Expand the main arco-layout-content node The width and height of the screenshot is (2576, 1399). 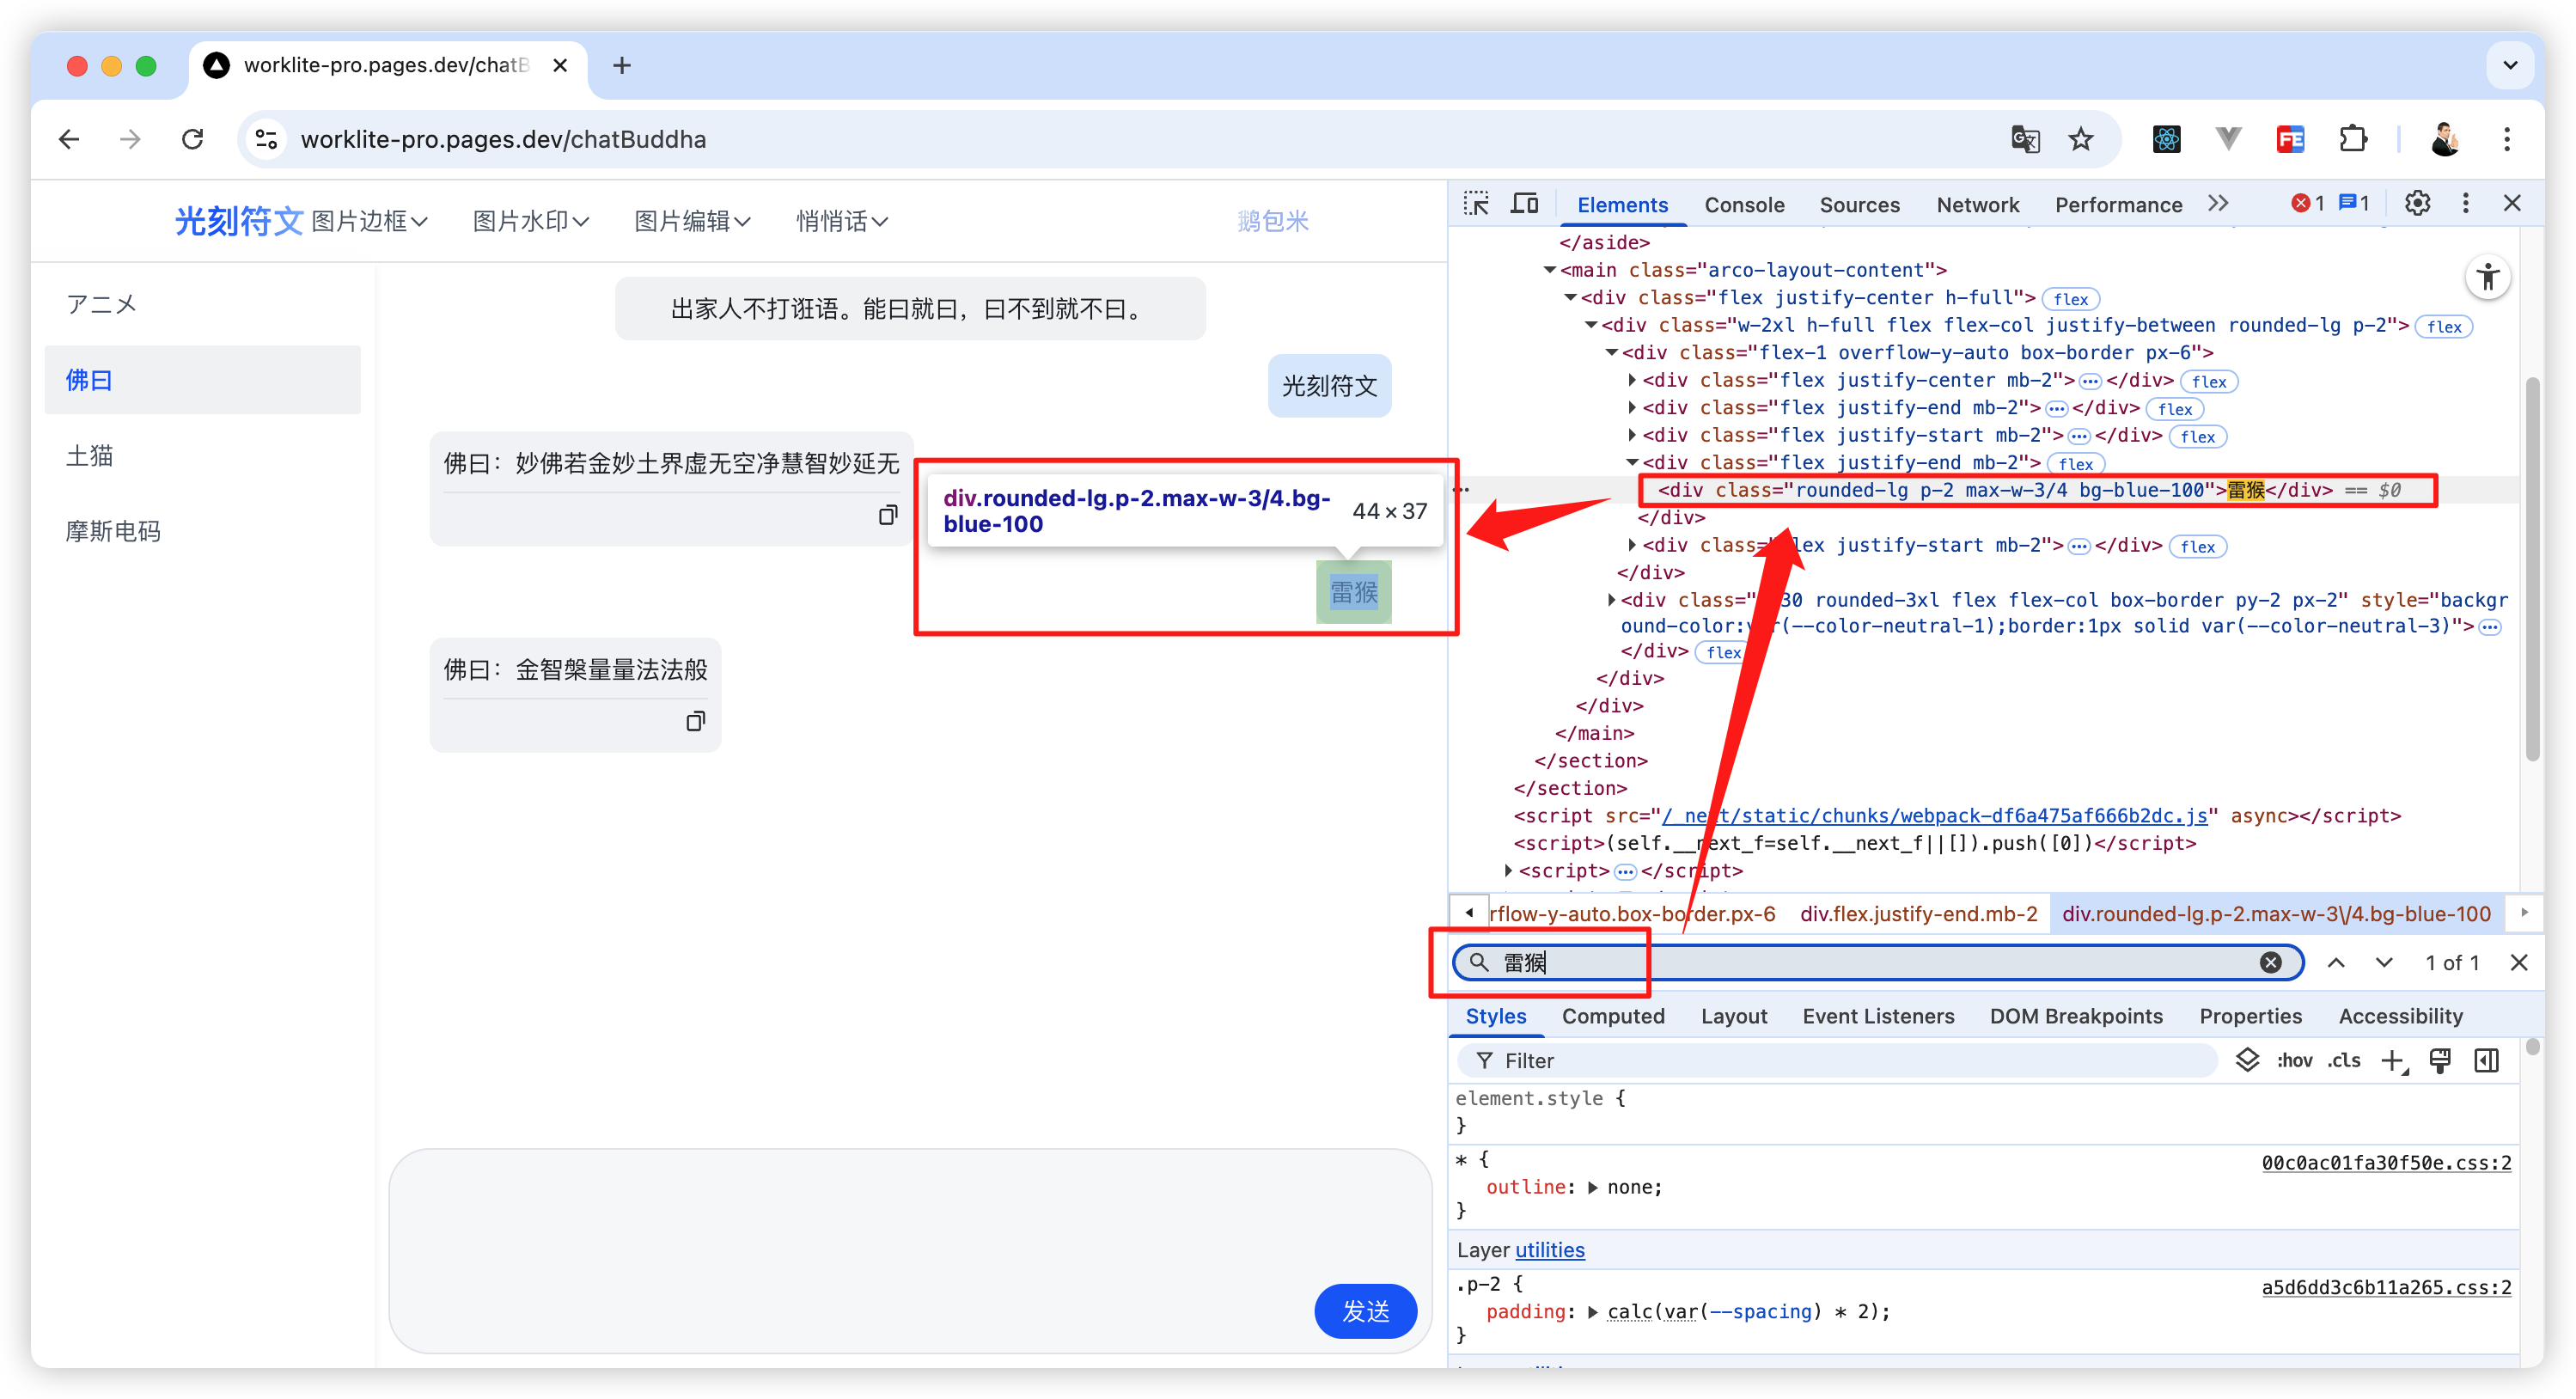[1549, 270]
